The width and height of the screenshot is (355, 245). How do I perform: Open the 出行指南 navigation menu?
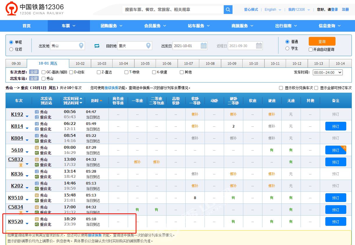tap(286, 26)
